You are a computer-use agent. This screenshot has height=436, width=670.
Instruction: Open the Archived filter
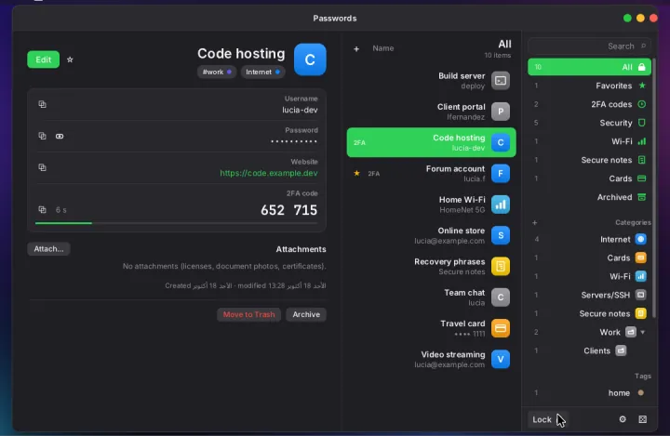[589, 197]
